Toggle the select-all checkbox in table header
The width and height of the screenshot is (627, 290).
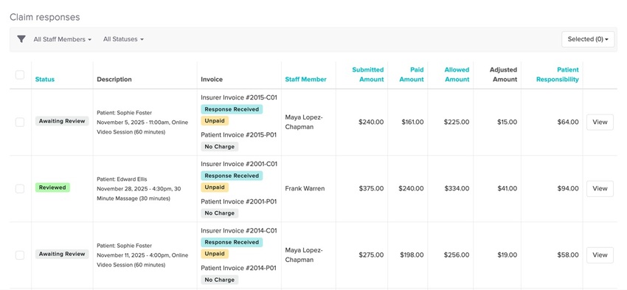20,75
